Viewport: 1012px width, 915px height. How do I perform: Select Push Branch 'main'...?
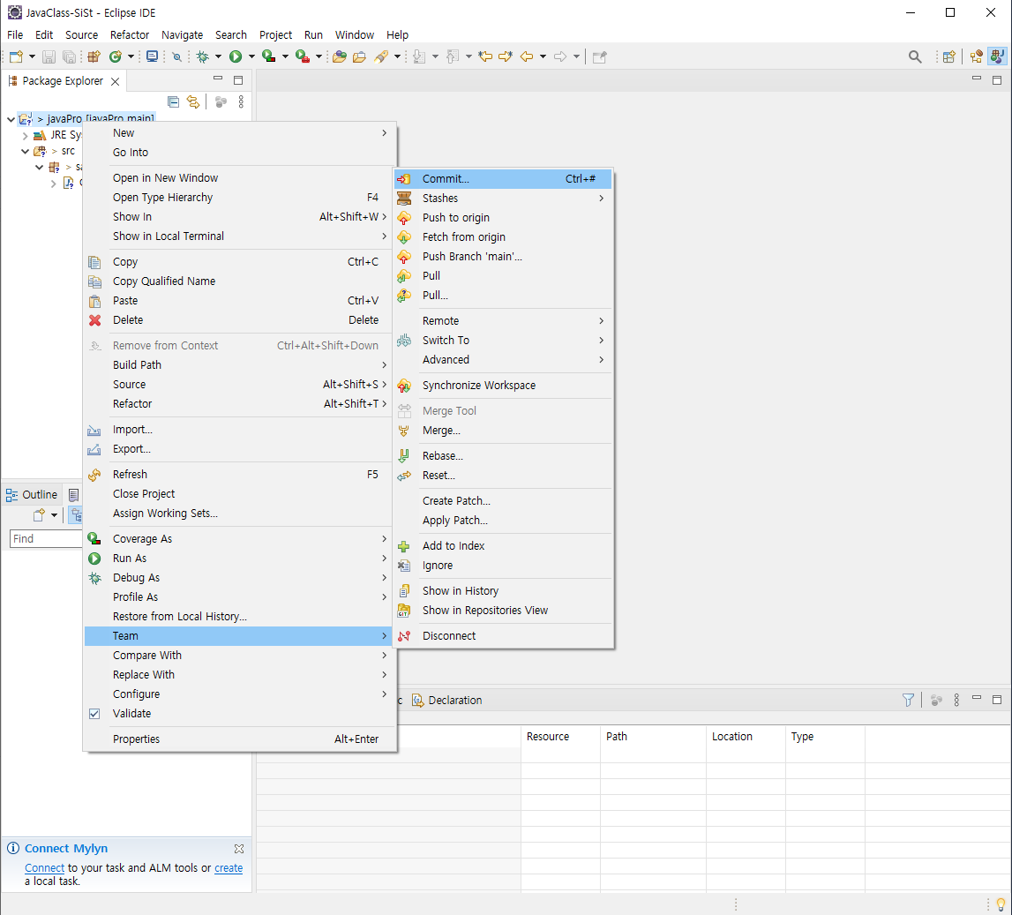[504, 256]
